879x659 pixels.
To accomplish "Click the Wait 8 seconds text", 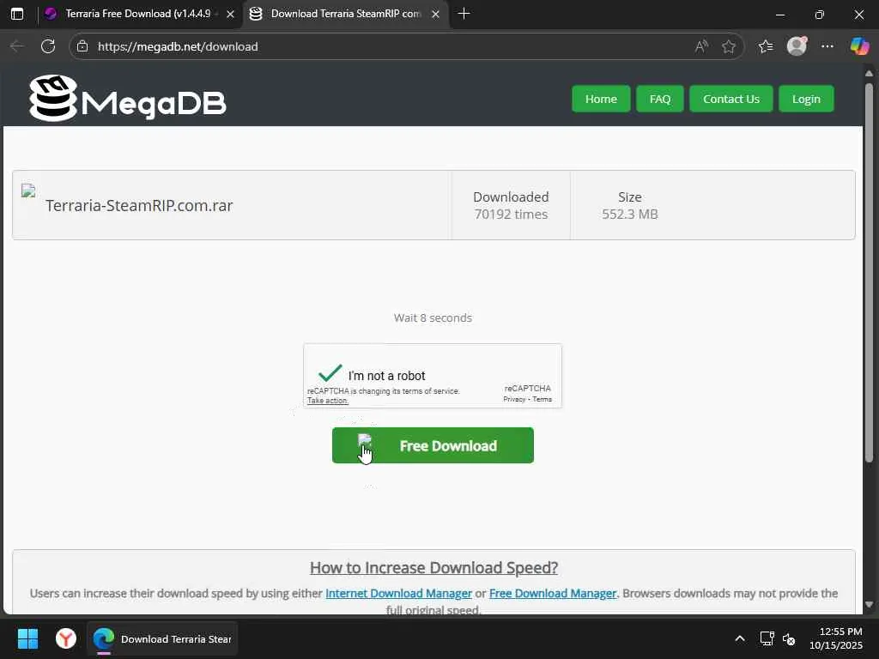I will 433,317.
